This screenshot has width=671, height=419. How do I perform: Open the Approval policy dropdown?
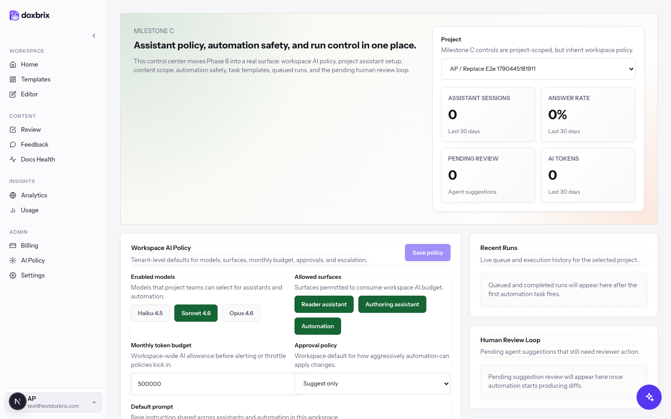pyautogui.click(x=372, y=384)
